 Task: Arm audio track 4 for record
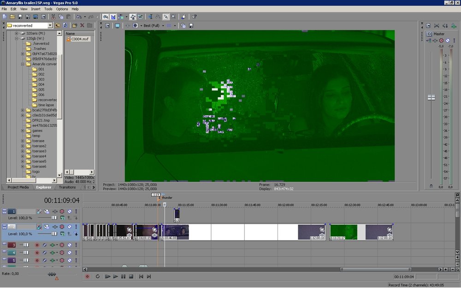click(37, 253)
